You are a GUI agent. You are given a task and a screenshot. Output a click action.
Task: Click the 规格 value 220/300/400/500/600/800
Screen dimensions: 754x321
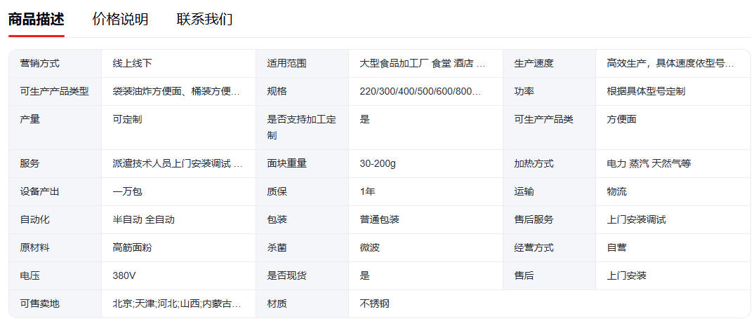click(x=421, y=91)
